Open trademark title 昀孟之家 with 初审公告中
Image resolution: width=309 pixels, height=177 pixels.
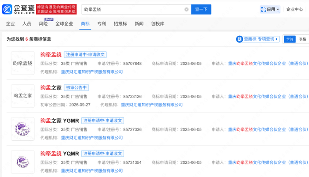tap(51, 87)
